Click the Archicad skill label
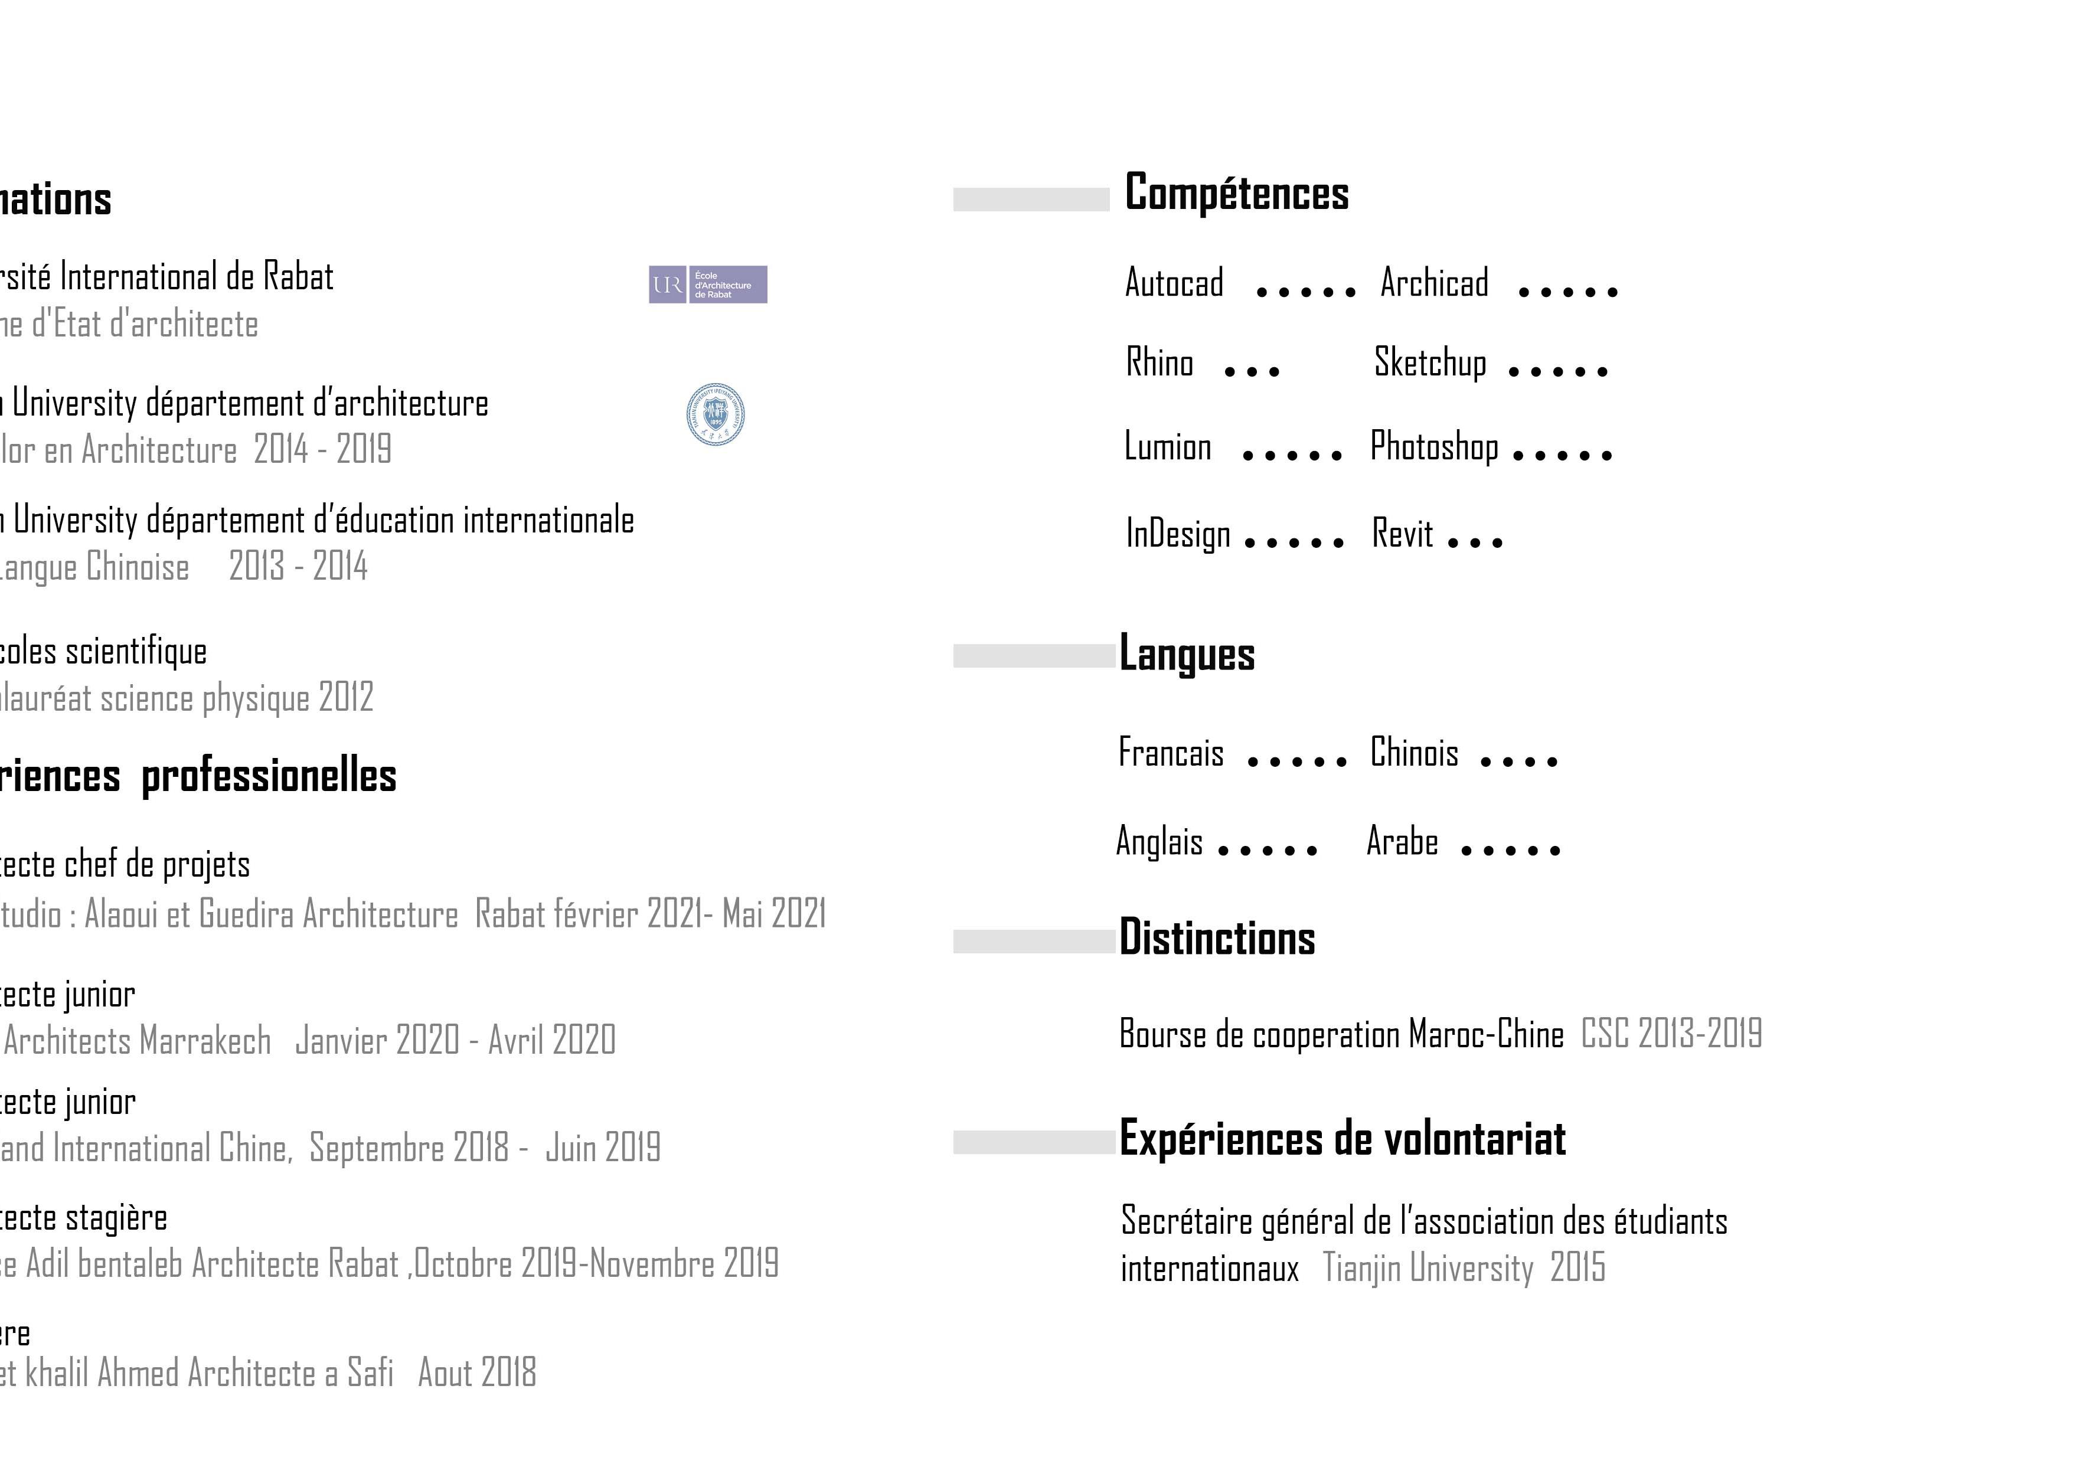 [1433, 283]
